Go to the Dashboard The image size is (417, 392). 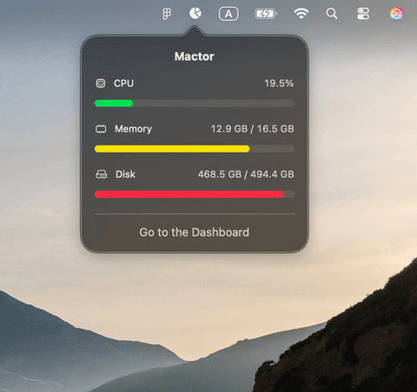(x=194, y=232)
